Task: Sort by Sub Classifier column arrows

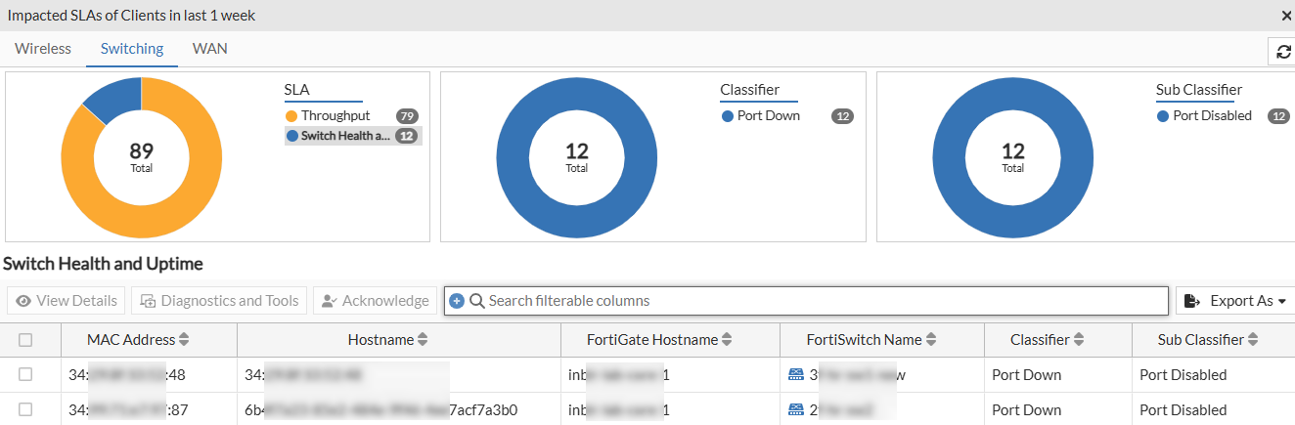Action: (1252, 340)
